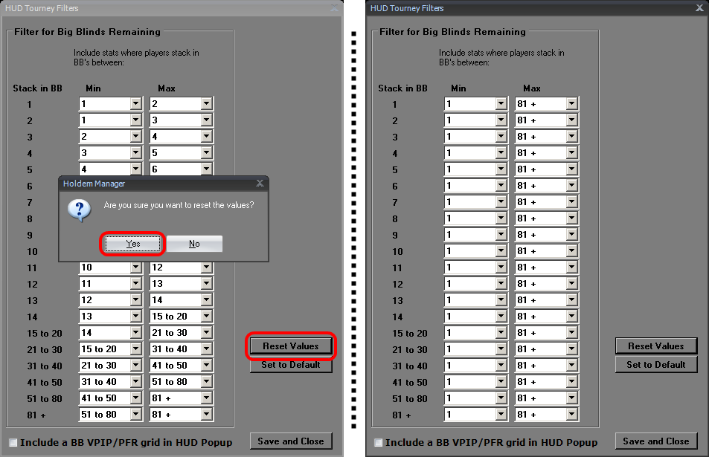Open Max dropdown for stack 10, right window
This screenshot has height=457, width=709.
pyautogui.click(x=572, y=251)
